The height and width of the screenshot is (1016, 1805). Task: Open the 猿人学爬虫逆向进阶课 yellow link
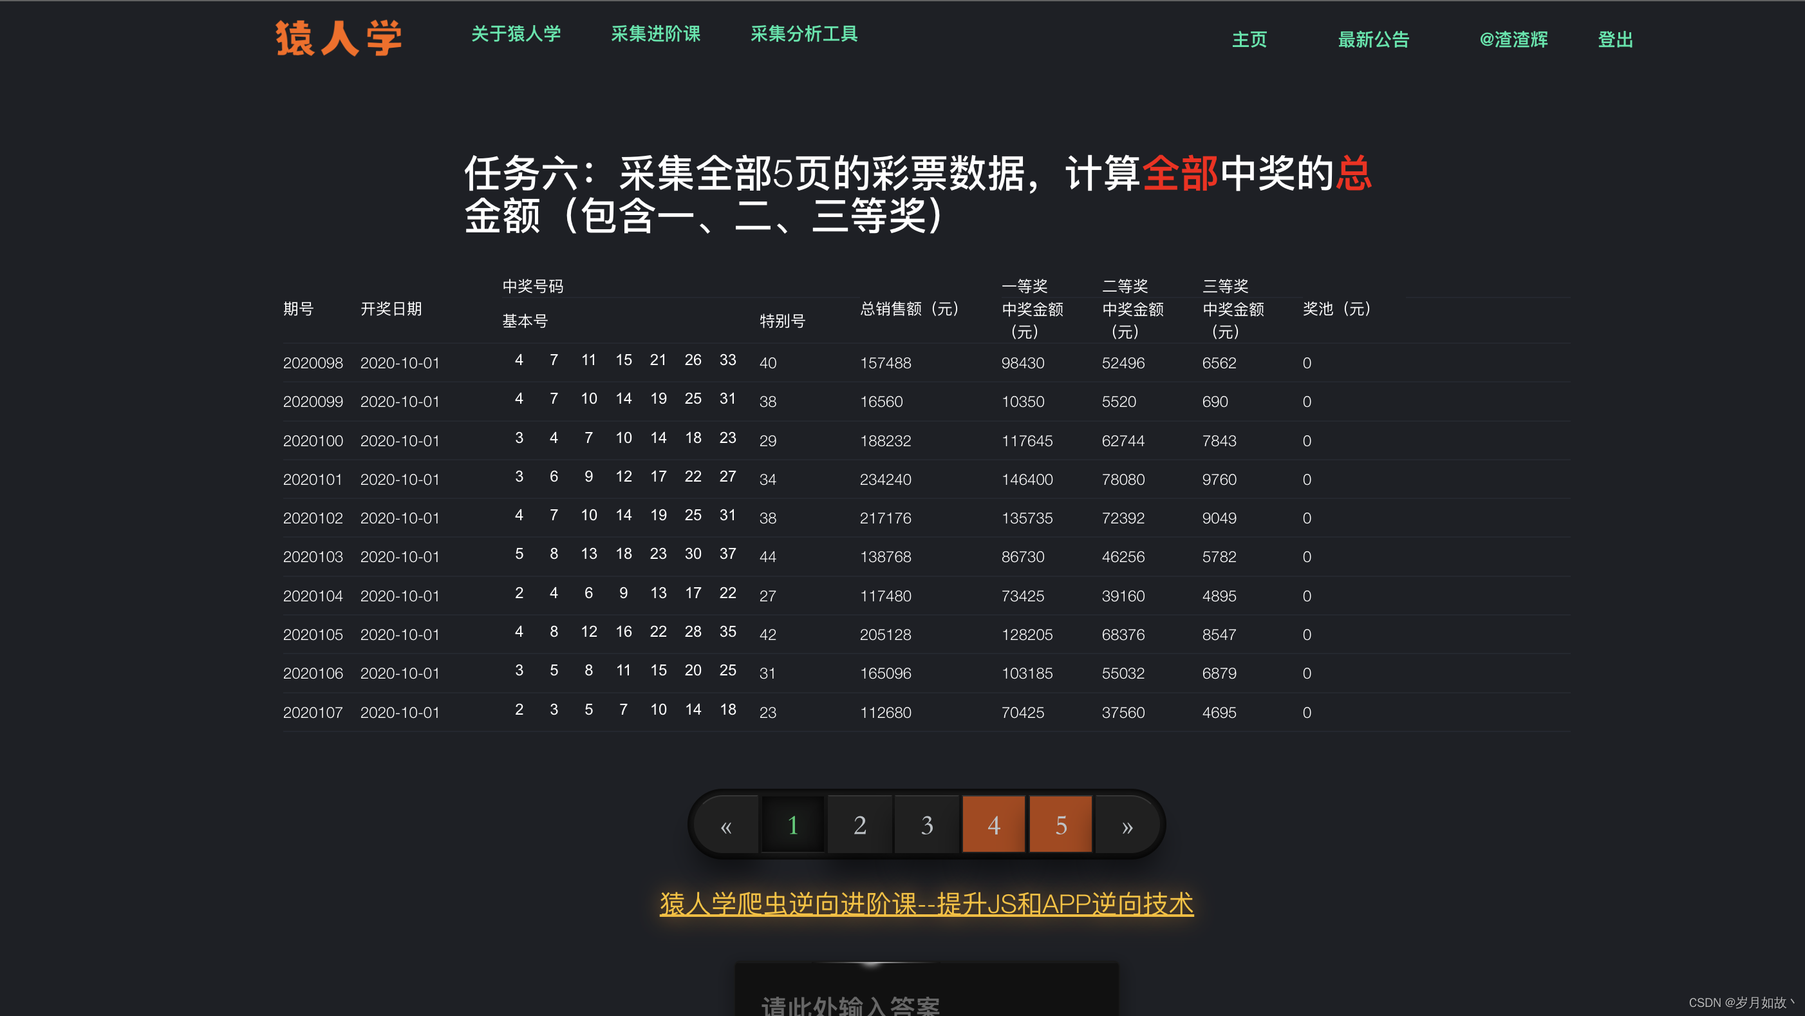926,903
